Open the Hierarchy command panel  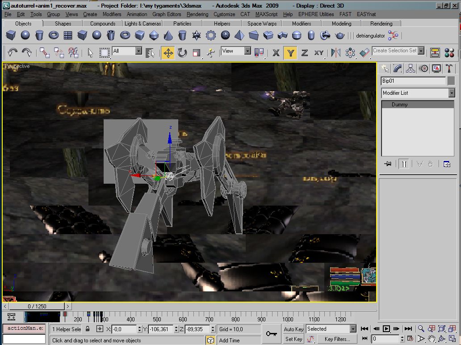[x=411, y=68]
